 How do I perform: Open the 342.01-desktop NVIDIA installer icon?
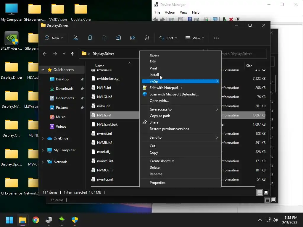click(12, 41)
